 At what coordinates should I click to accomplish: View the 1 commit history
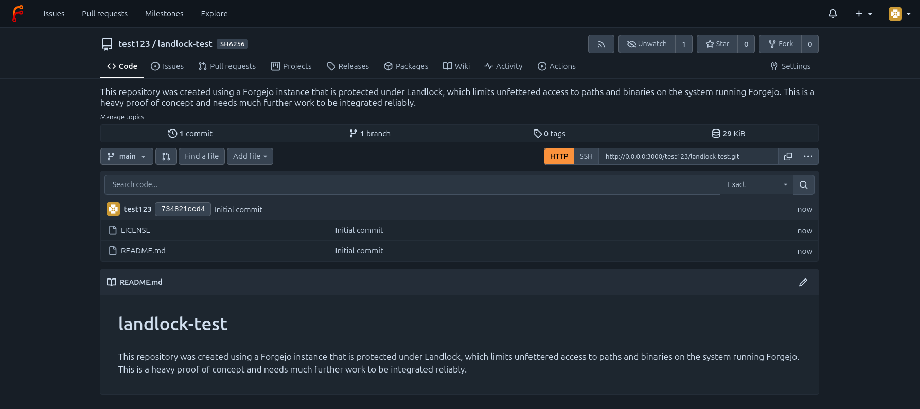190,134
